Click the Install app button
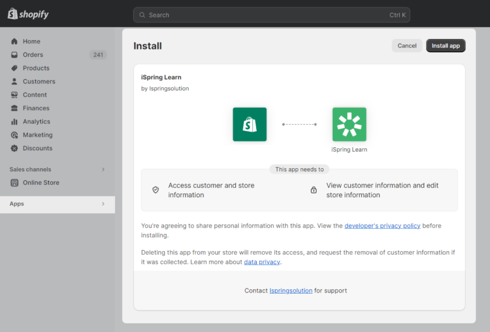Image resolution: width=490 pixels, height=332 pixels. pos(445,46)
